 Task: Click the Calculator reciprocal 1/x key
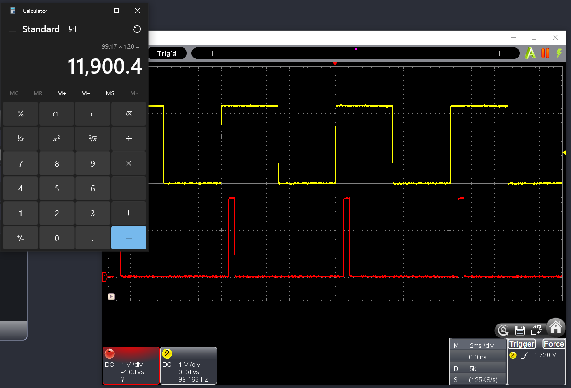(x=21, y=139)
